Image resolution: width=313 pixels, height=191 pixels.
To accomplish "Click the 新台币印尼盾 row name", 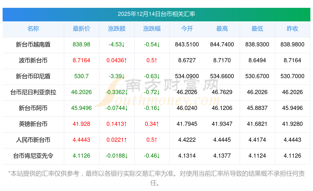I will click(33, 76).
